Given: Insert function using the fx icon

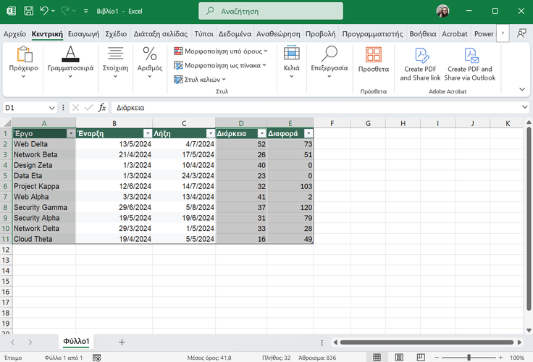Looking at the screenshot, I should pyautogui.click(x=102, y=107).
